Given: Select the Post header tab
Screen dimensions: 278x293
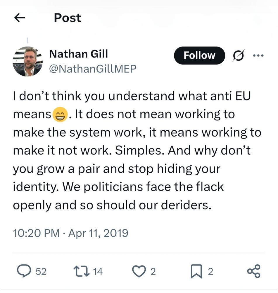Looking at the screenshot, I should (67, 18).
